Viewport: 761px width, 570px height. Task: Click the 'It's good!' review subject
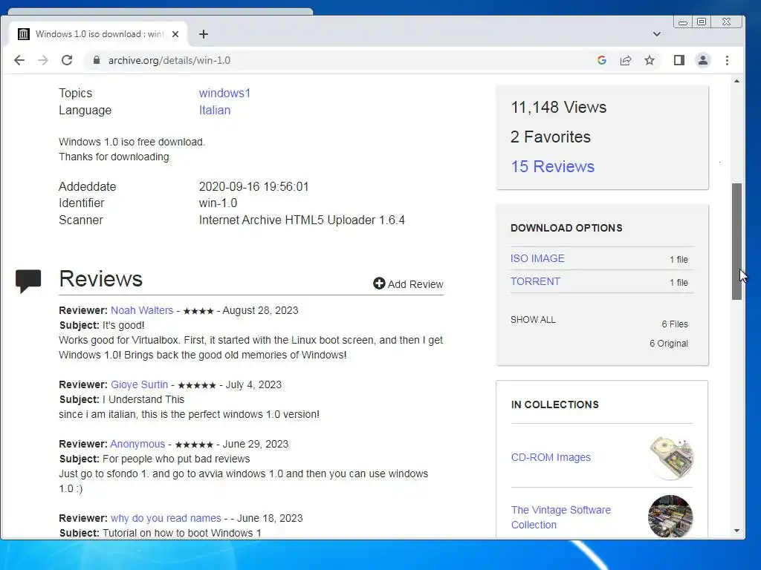[x=123, y=325]
